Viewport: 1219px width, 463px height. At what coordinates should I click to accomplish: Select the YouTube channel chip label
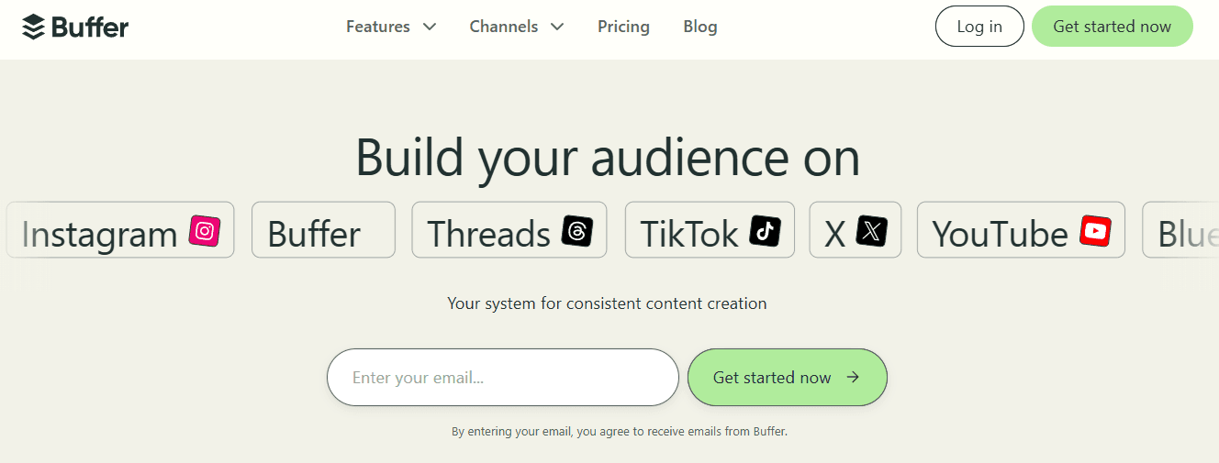coord(1001,235)
